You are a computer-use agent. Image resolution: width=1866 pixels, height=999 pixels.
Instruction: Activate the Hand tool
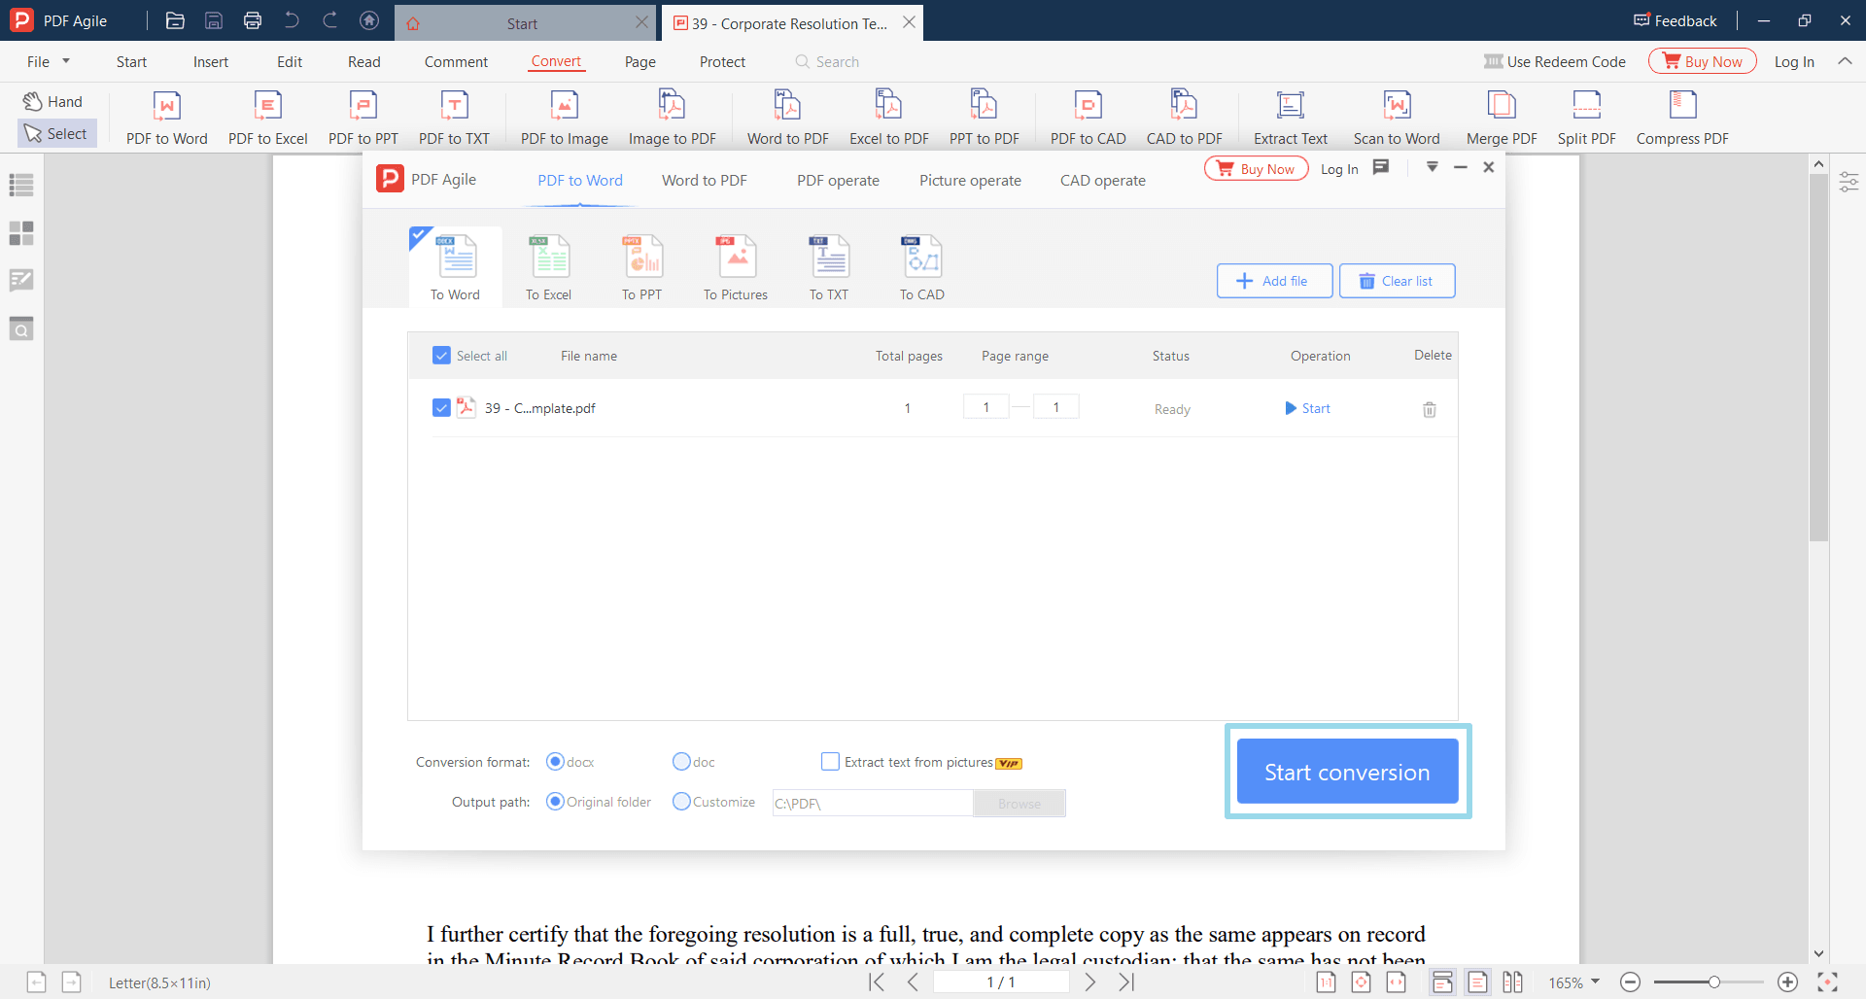click(53, 101)
